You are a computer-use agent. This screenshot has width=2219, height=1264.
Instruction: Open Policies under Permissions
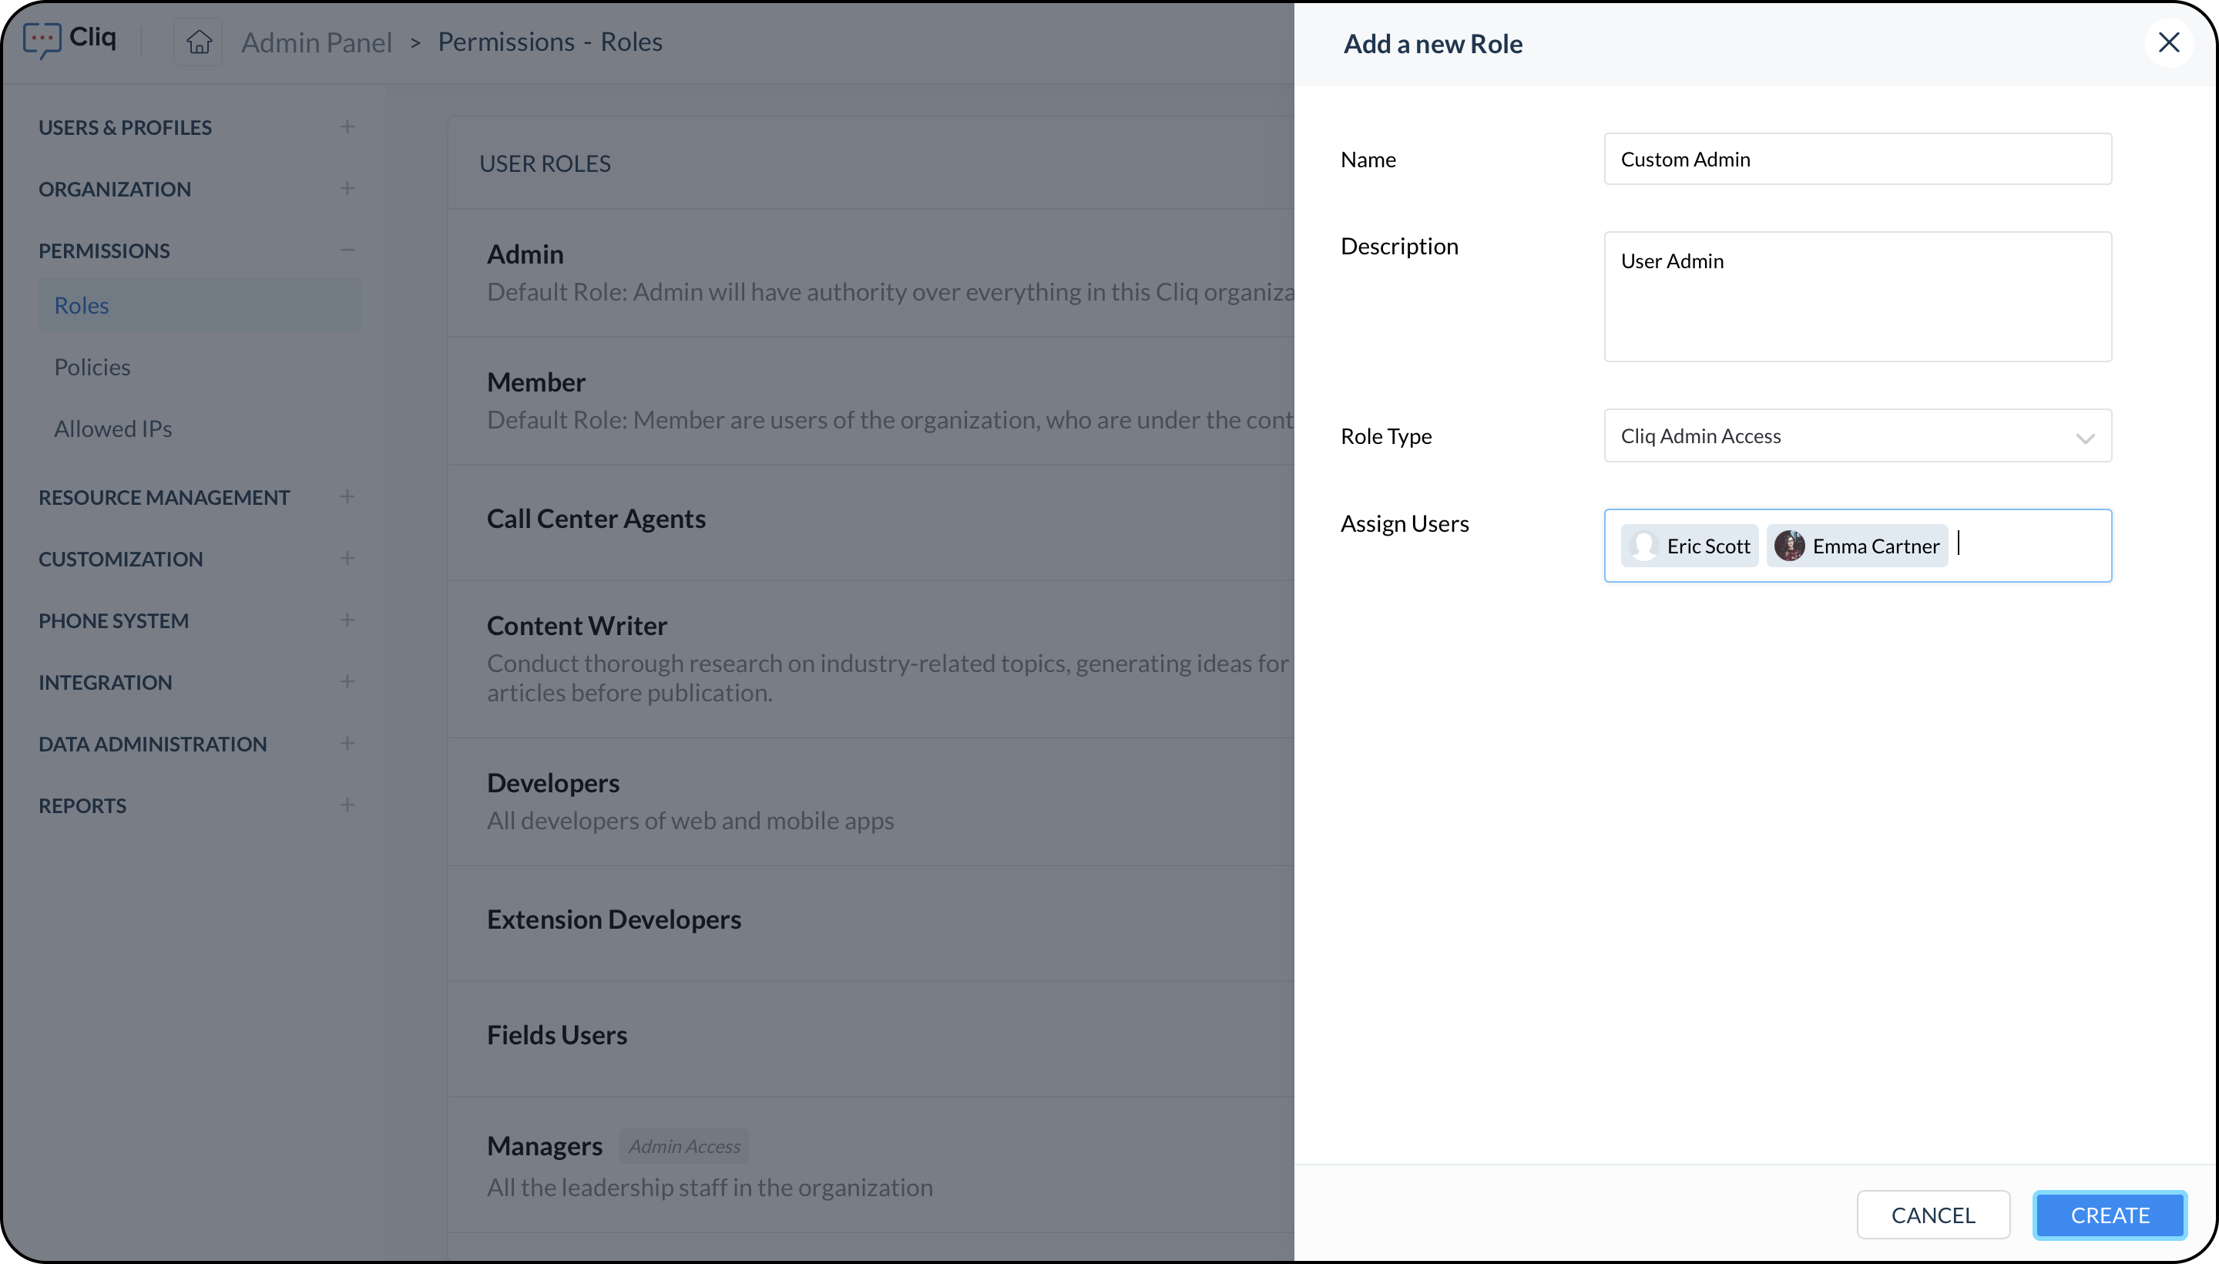(x=92, y=367)
